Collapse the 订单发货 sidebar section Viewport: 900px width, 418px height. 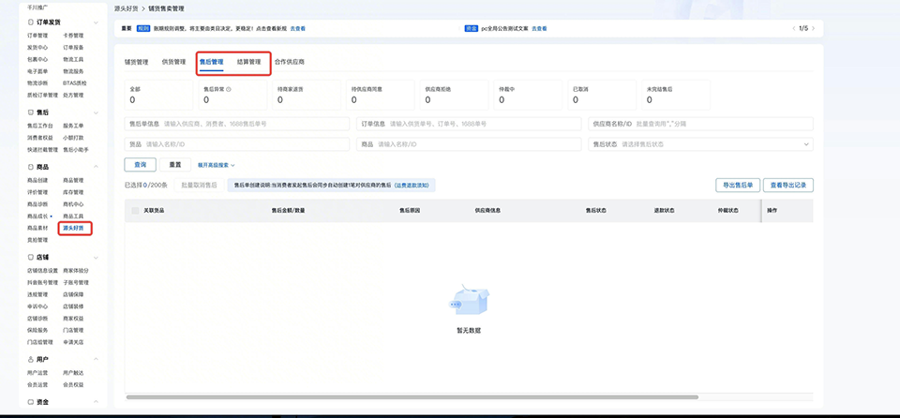click(x=97, y=22)
